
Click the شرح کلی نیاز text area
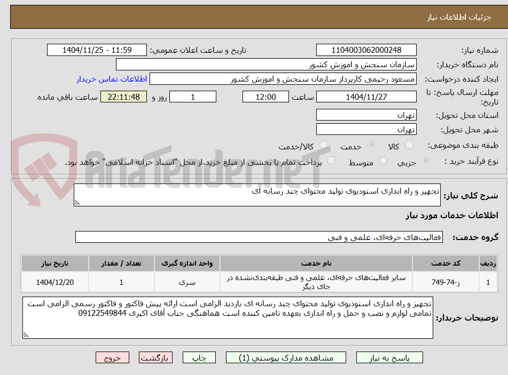(x=257, y=195)
